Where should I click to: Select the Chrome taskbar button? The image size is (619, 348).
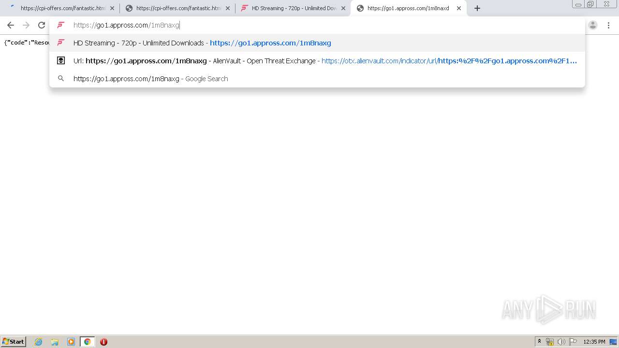[87, 342]
